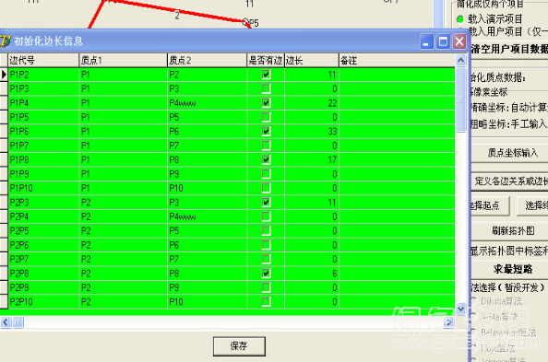Click the 质点2 column header
This screenshot has height=362, width=548.
coord(207,61)
